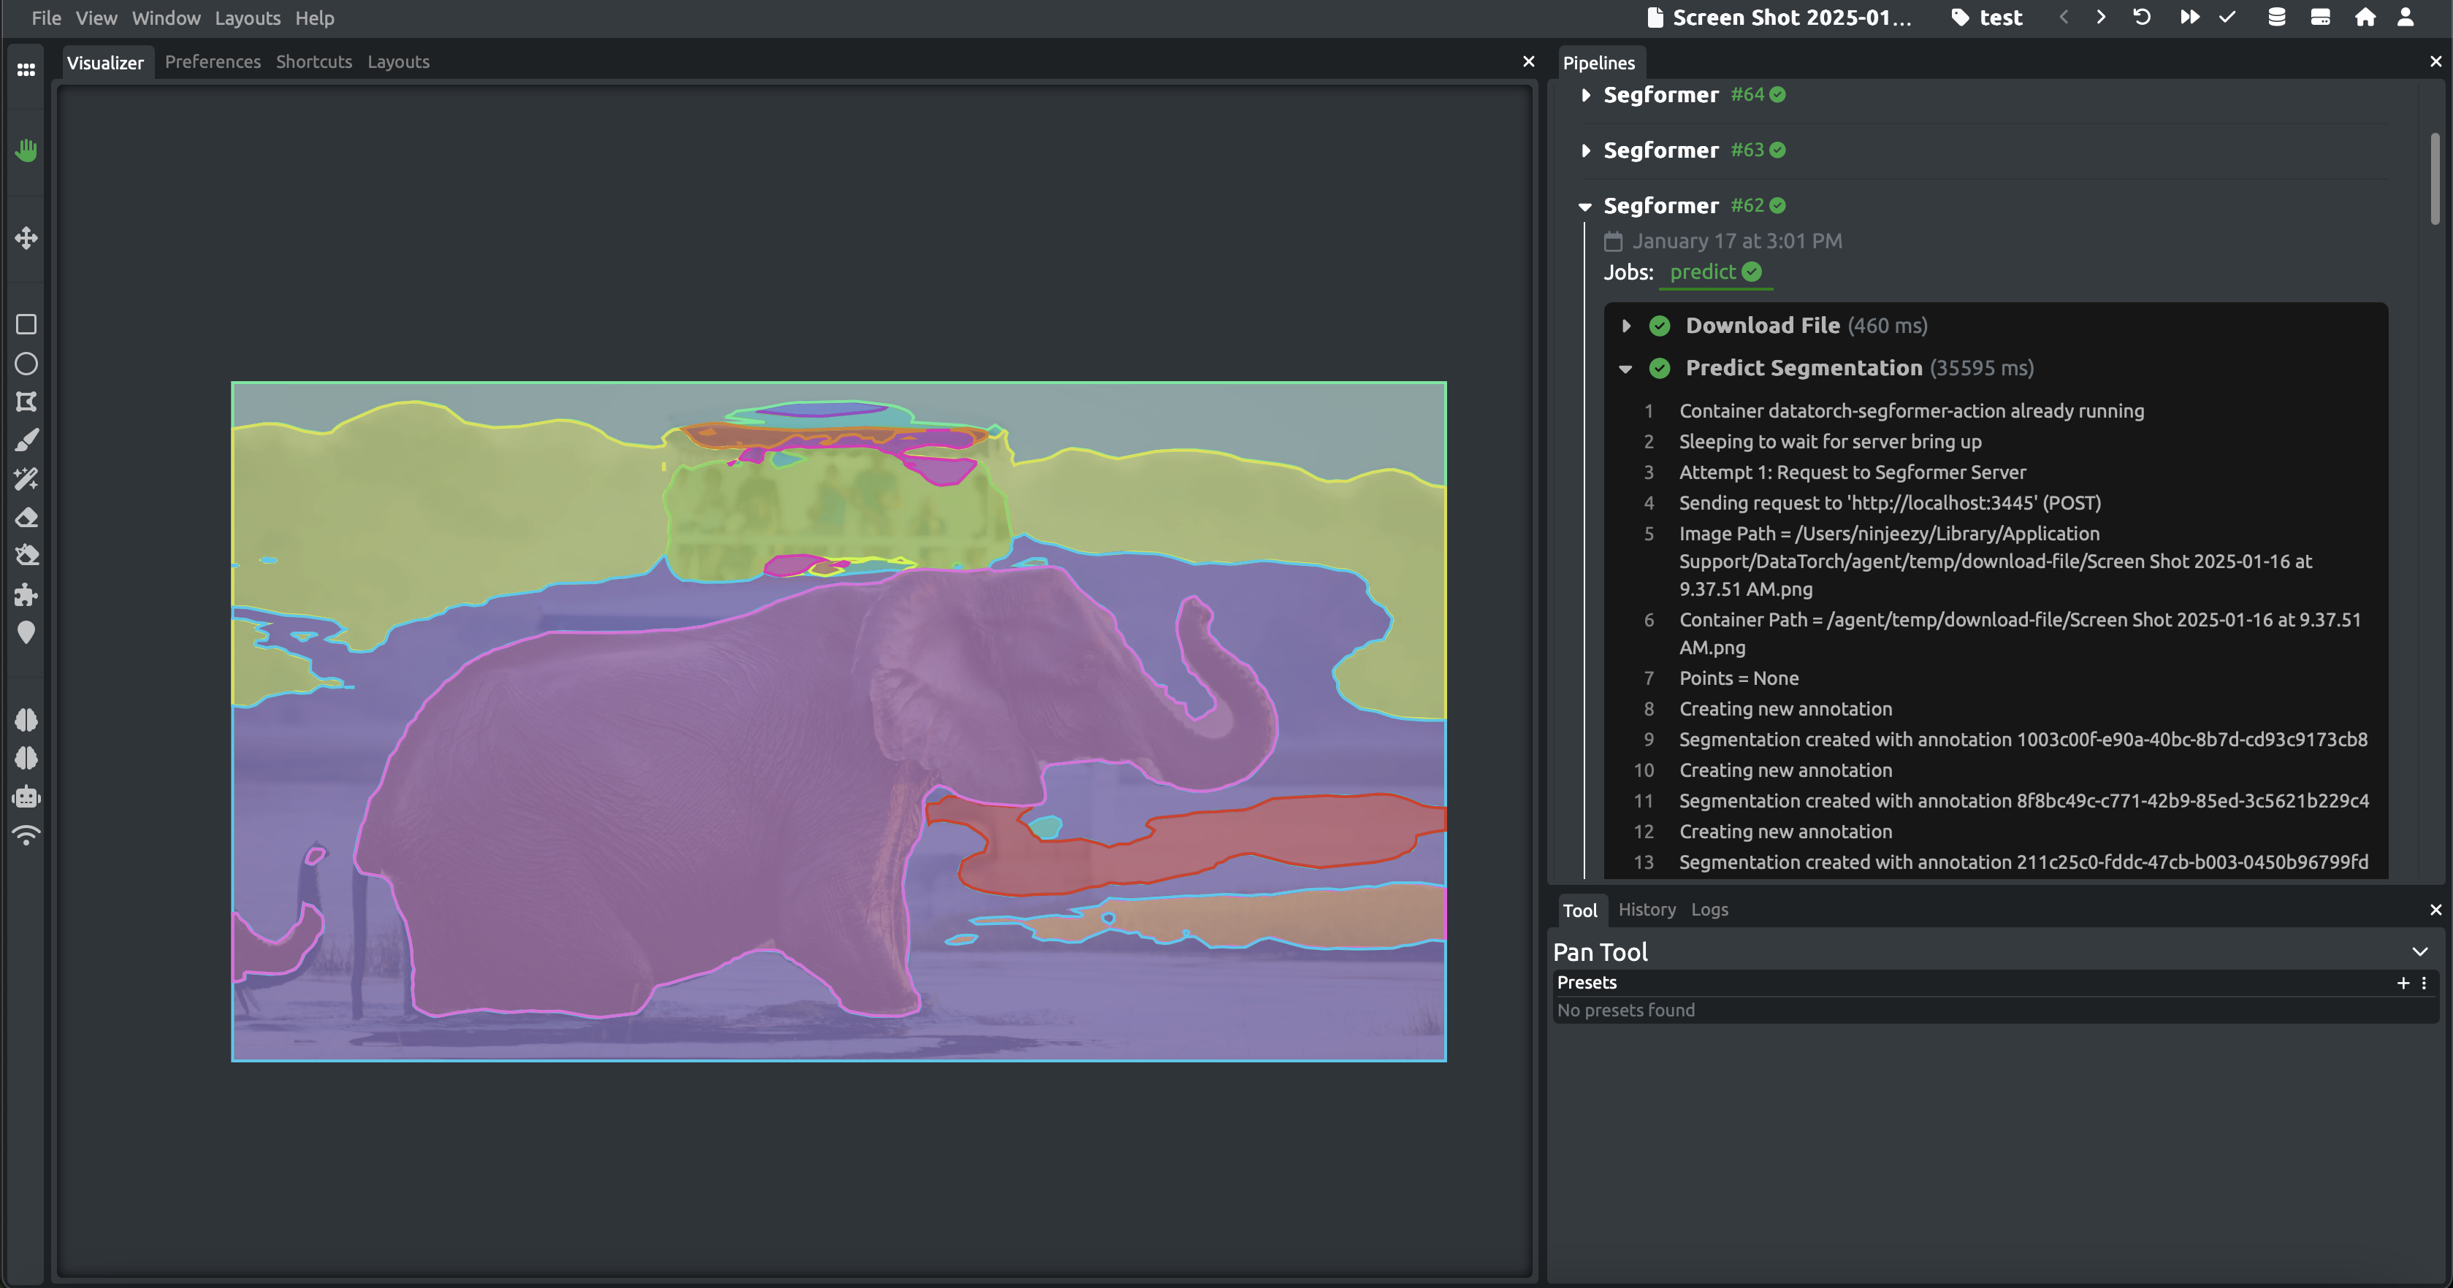Click the Pipelines panel scrollbar

(x=2434, y=178)
